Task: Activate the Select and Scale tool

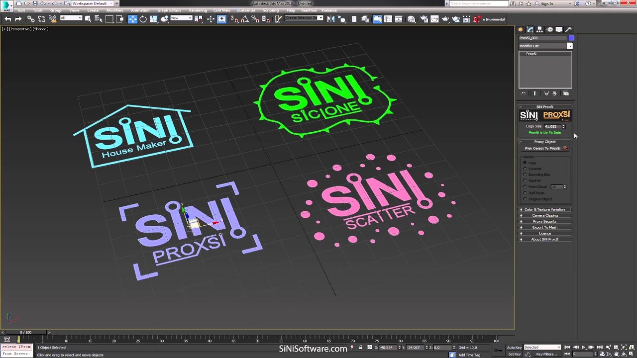Action: pyautogui.click(x=154, y=19)
